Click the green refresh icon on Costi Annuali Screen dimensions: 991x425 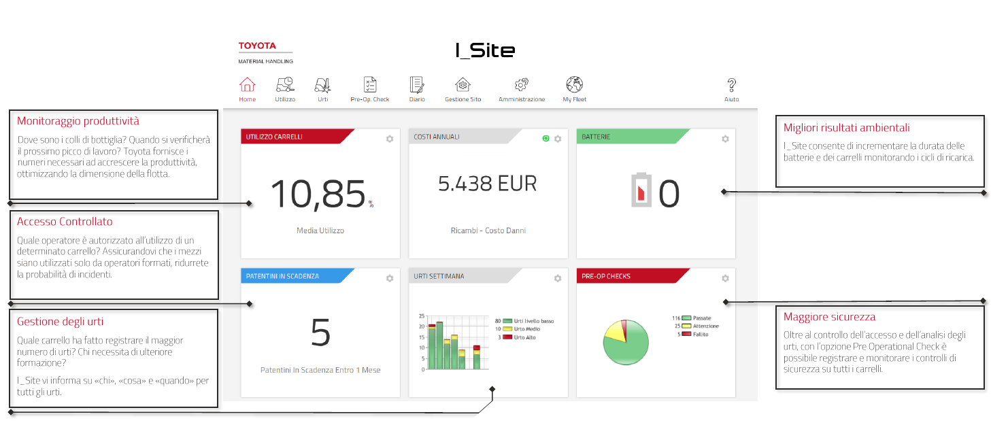[545, 139]
